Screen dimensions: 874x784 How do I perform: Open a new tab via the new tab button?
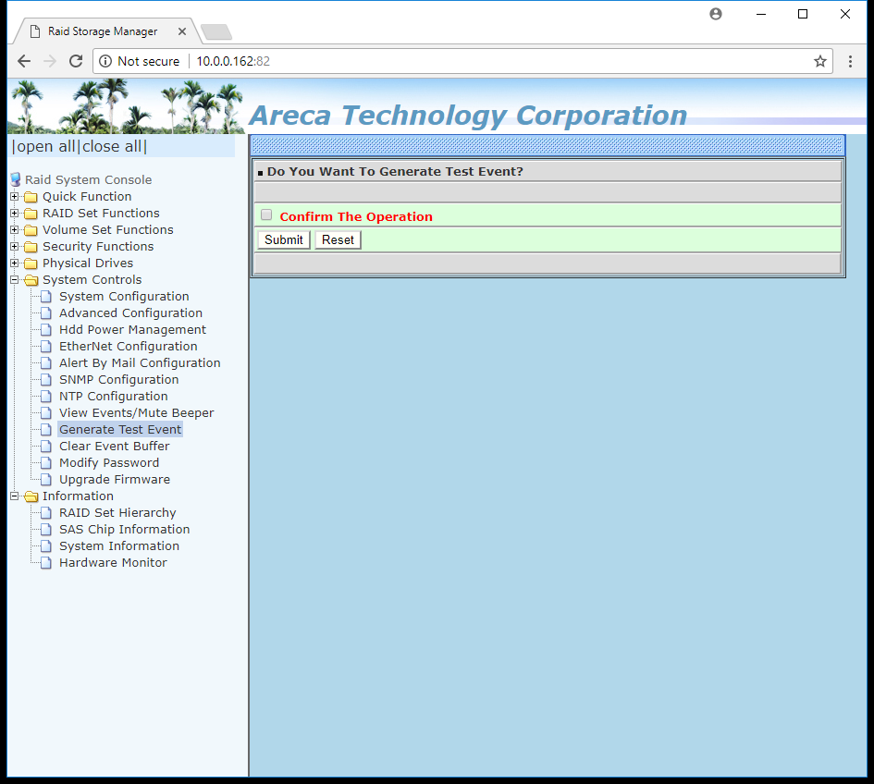(x=216, y=32)
